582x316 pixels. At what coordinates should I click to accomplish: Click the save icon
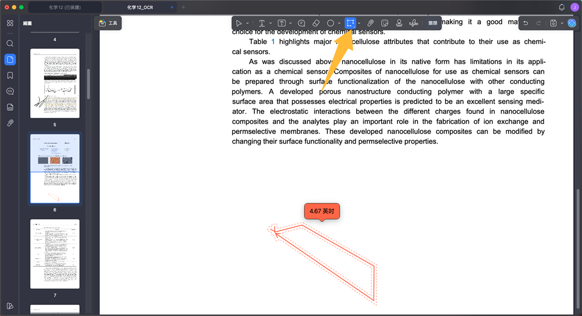(553, 23)
